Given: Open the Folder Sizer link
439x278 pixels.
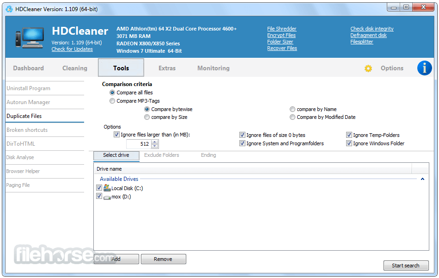Looking at the screenshot, I should tap(280, 42).
